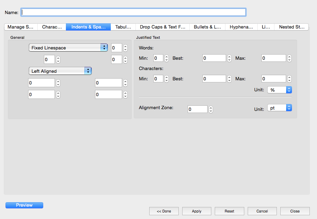Expand the Left Aligned dropdown
317x219 pixels.
click(60, 71)
